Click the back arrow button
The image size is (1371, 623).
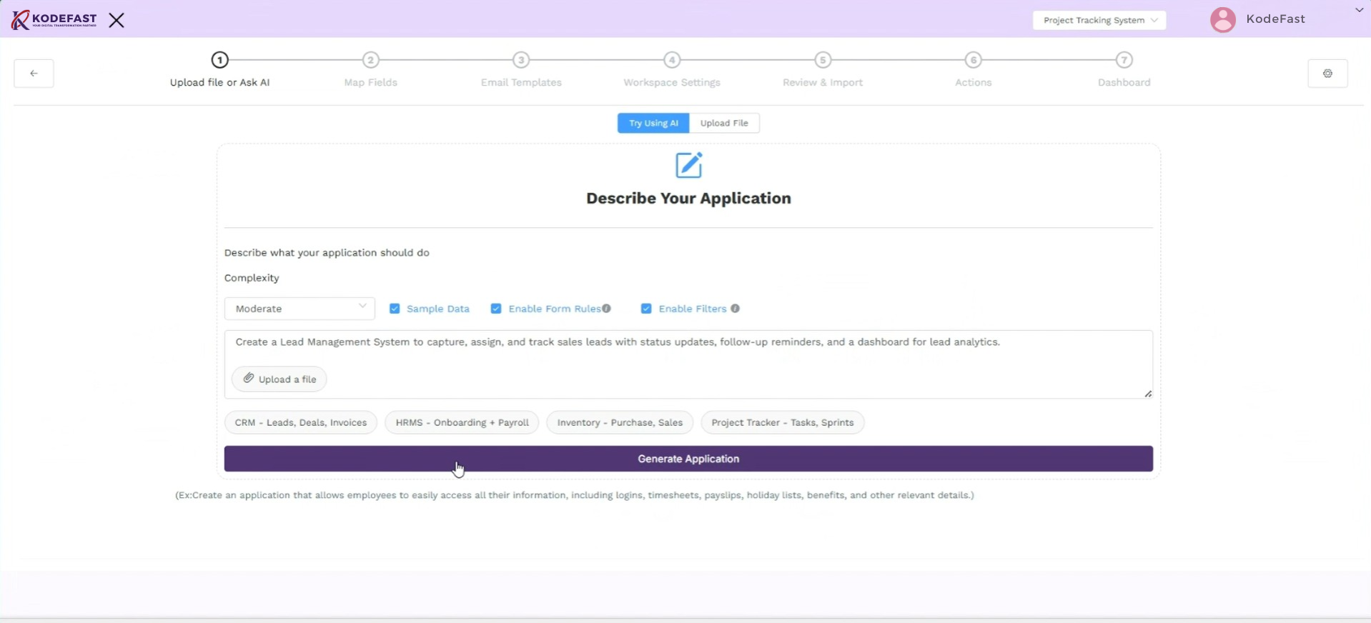click(34, 74)
